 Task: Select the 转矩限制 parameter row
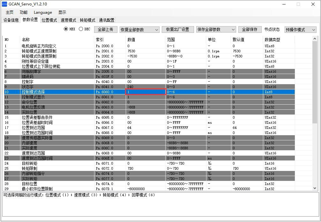[x=29, y=168]
